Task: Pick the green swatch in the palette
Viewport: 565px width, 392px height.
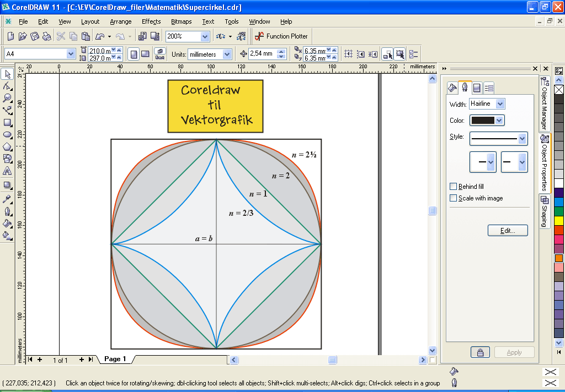Action: tap(559, 211)
